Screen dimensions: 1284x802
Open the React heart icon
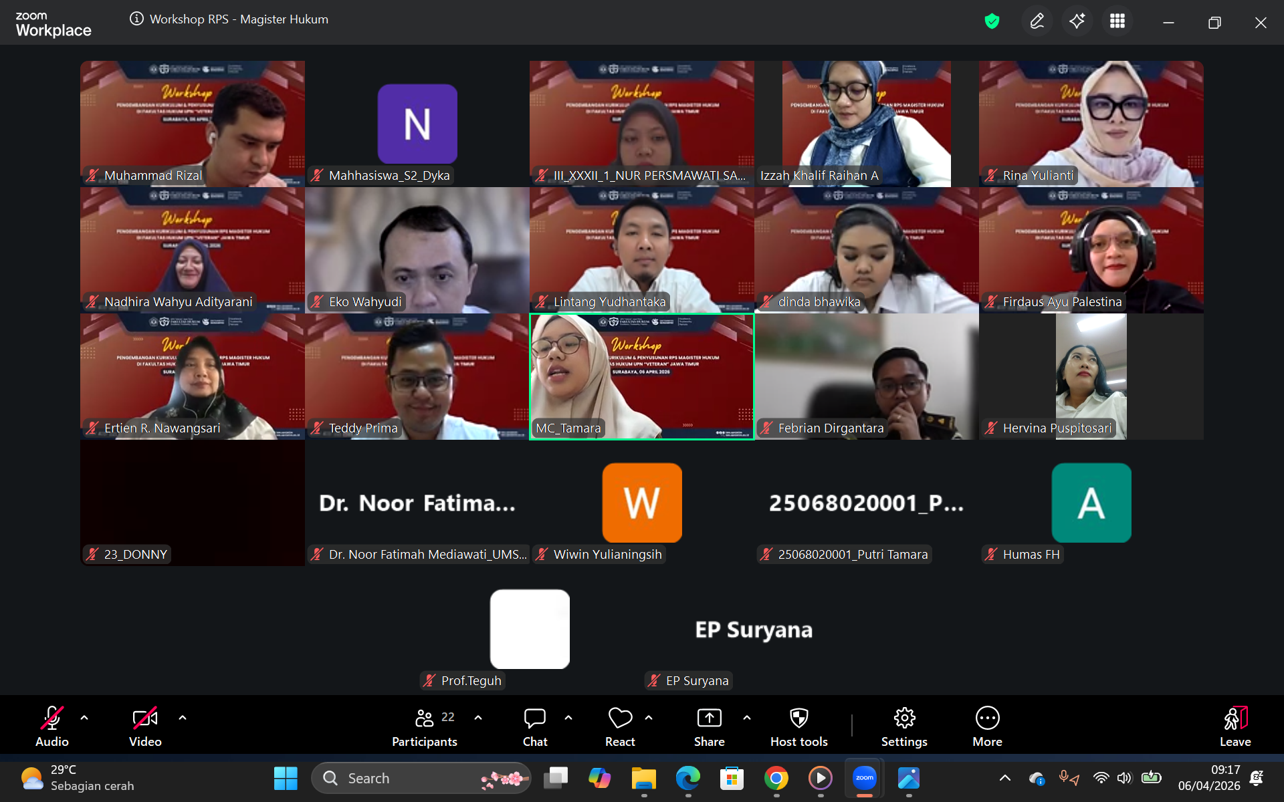(620, 726)
